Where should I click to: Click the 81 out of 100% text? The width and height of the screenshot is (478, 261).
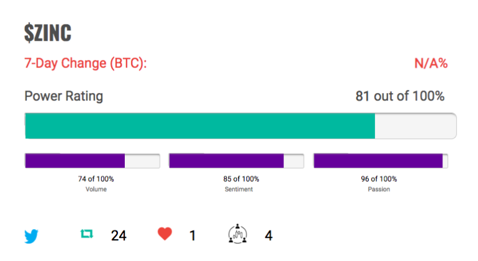400,96
